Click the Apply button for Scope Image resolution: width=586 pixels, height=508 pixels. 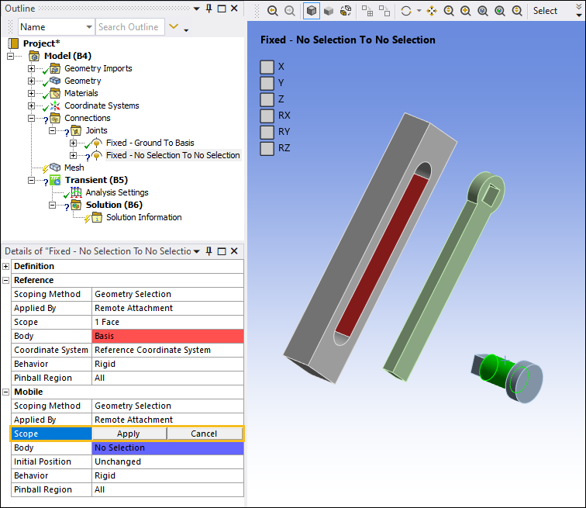[129, 434]
